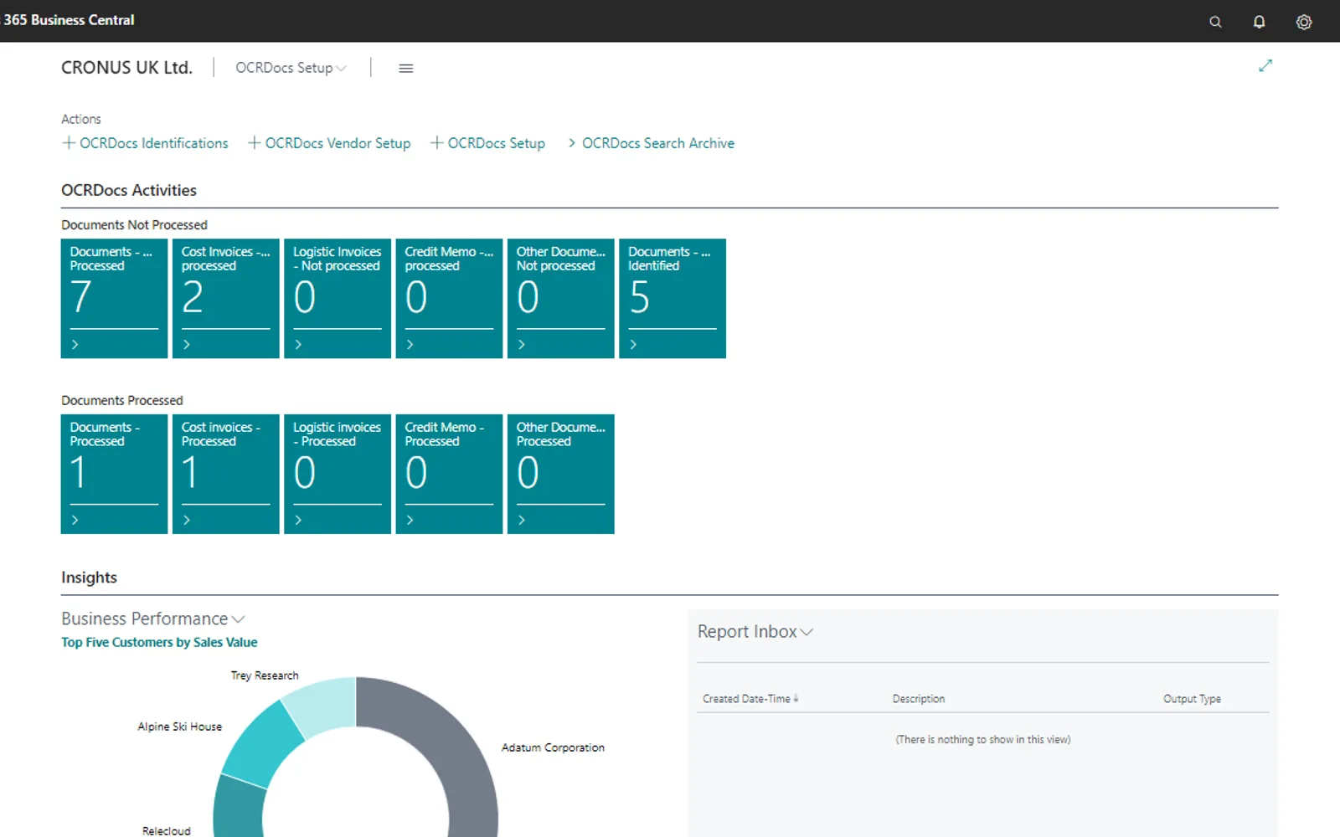Select the Alpine Ski House chart segment
The width and height of the screenshot is (1340, 837).
264,745
